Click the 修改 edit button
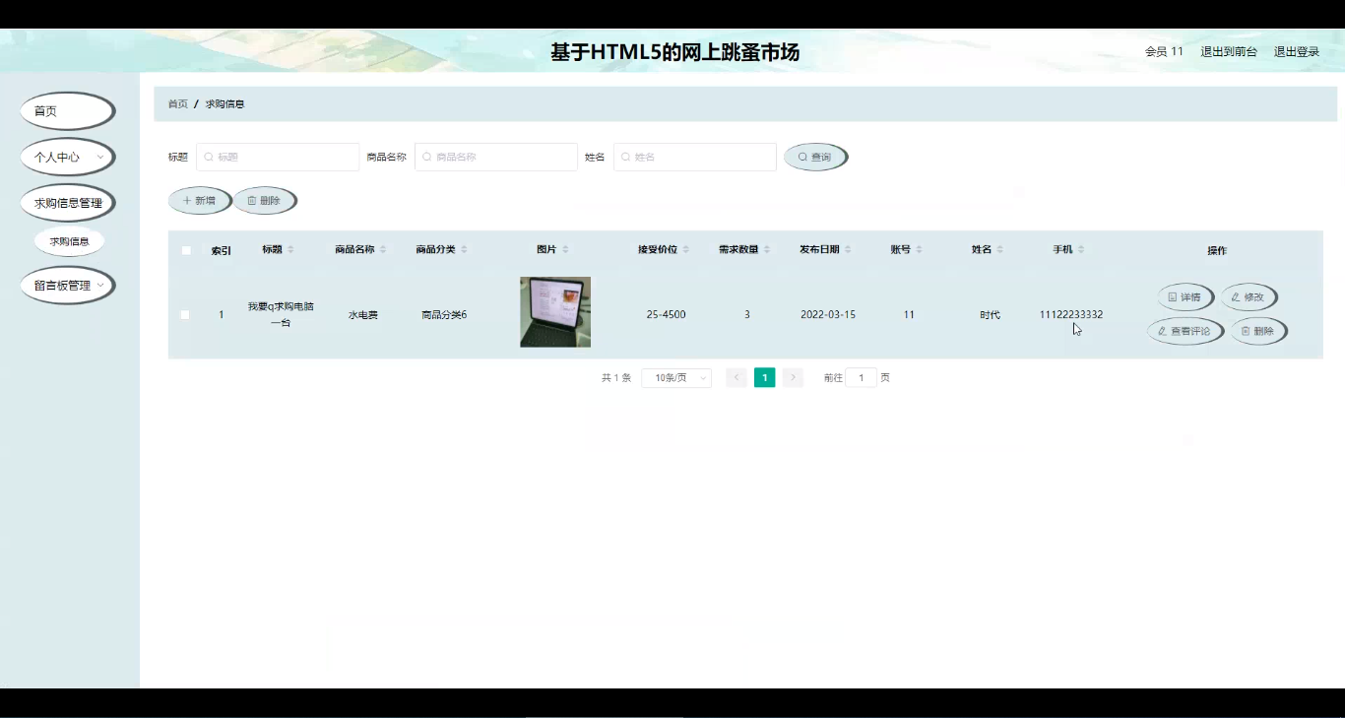Image resolution: width=1345 pixels, height=718 pixels. point(1249,296)
